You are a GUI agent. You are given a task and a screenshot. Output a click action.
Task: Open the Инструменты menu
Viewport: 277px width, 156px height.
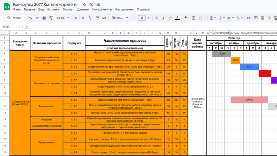102,9
